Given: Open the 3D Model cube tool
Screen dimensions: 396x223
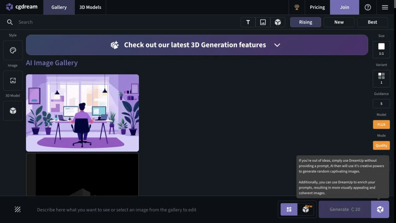Looking at the screenshot, I should [x=13, y=111].
